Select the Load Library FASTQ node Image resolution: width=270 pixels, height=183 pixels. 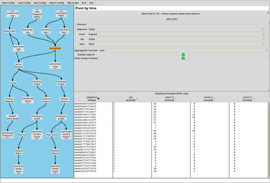pos(61,14)
